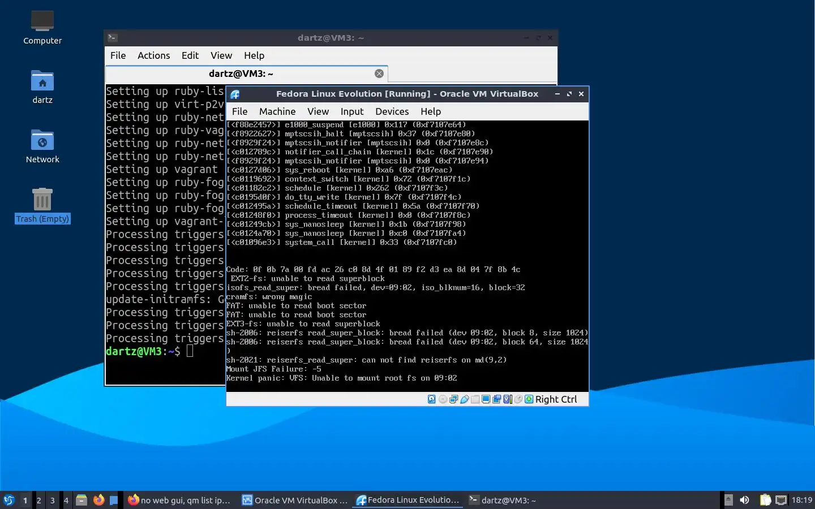This screenshot has width=815, height=509.
Task: Click the hard disk activity icon in VirtualBox
Action: (431, 399)
